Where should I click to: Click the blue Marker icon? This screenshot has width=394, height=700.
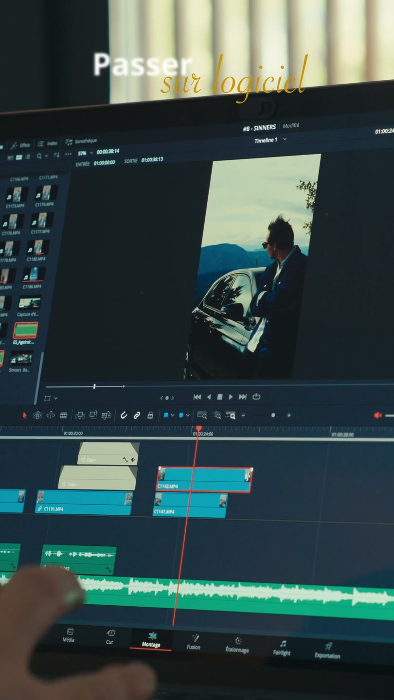(181, 415)
